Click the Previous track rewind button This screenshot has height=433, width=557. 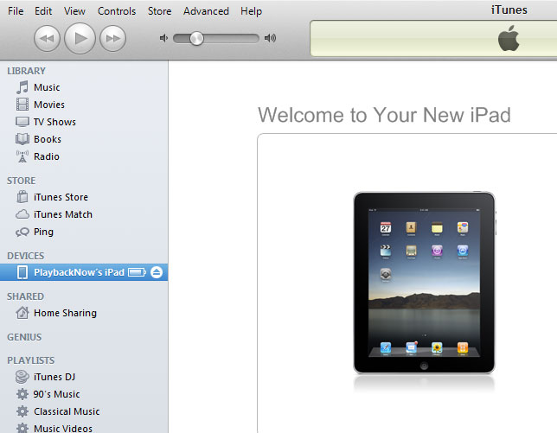tap(47, 38)
